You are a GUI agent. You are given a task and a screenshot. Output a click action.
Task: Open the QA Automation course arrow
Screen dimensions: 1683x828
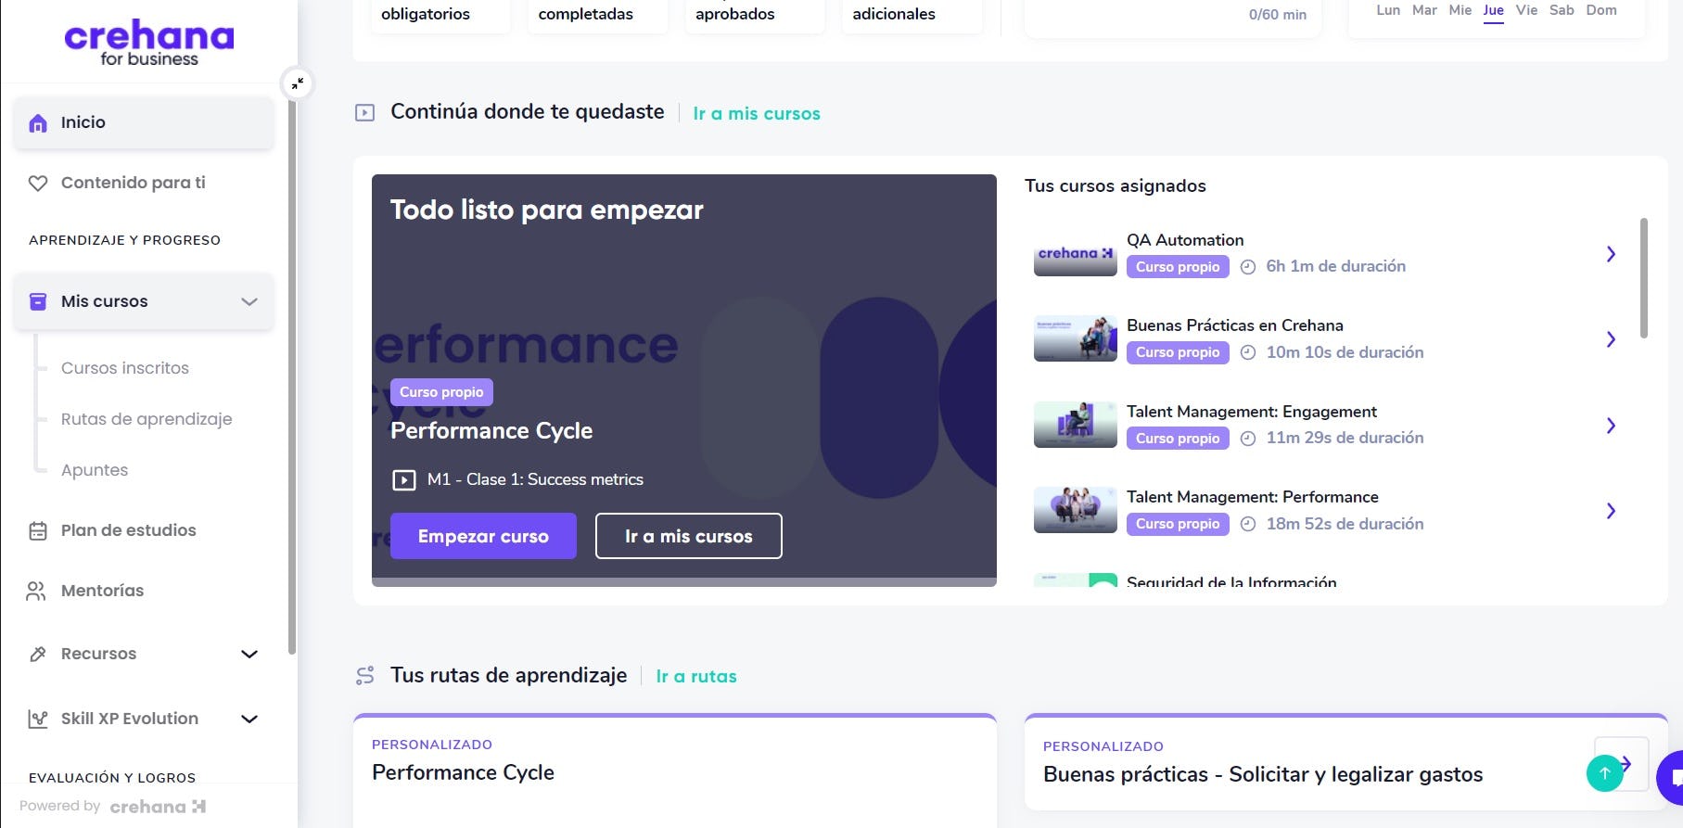(1611, 254)
